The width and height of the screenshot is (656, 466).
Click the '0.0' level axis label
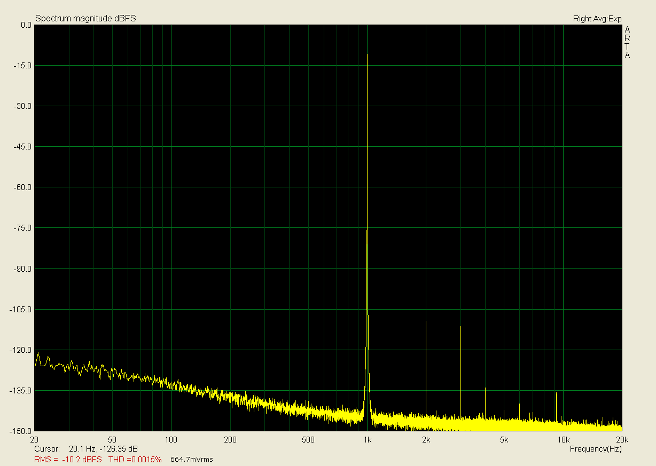pos(26,25)
